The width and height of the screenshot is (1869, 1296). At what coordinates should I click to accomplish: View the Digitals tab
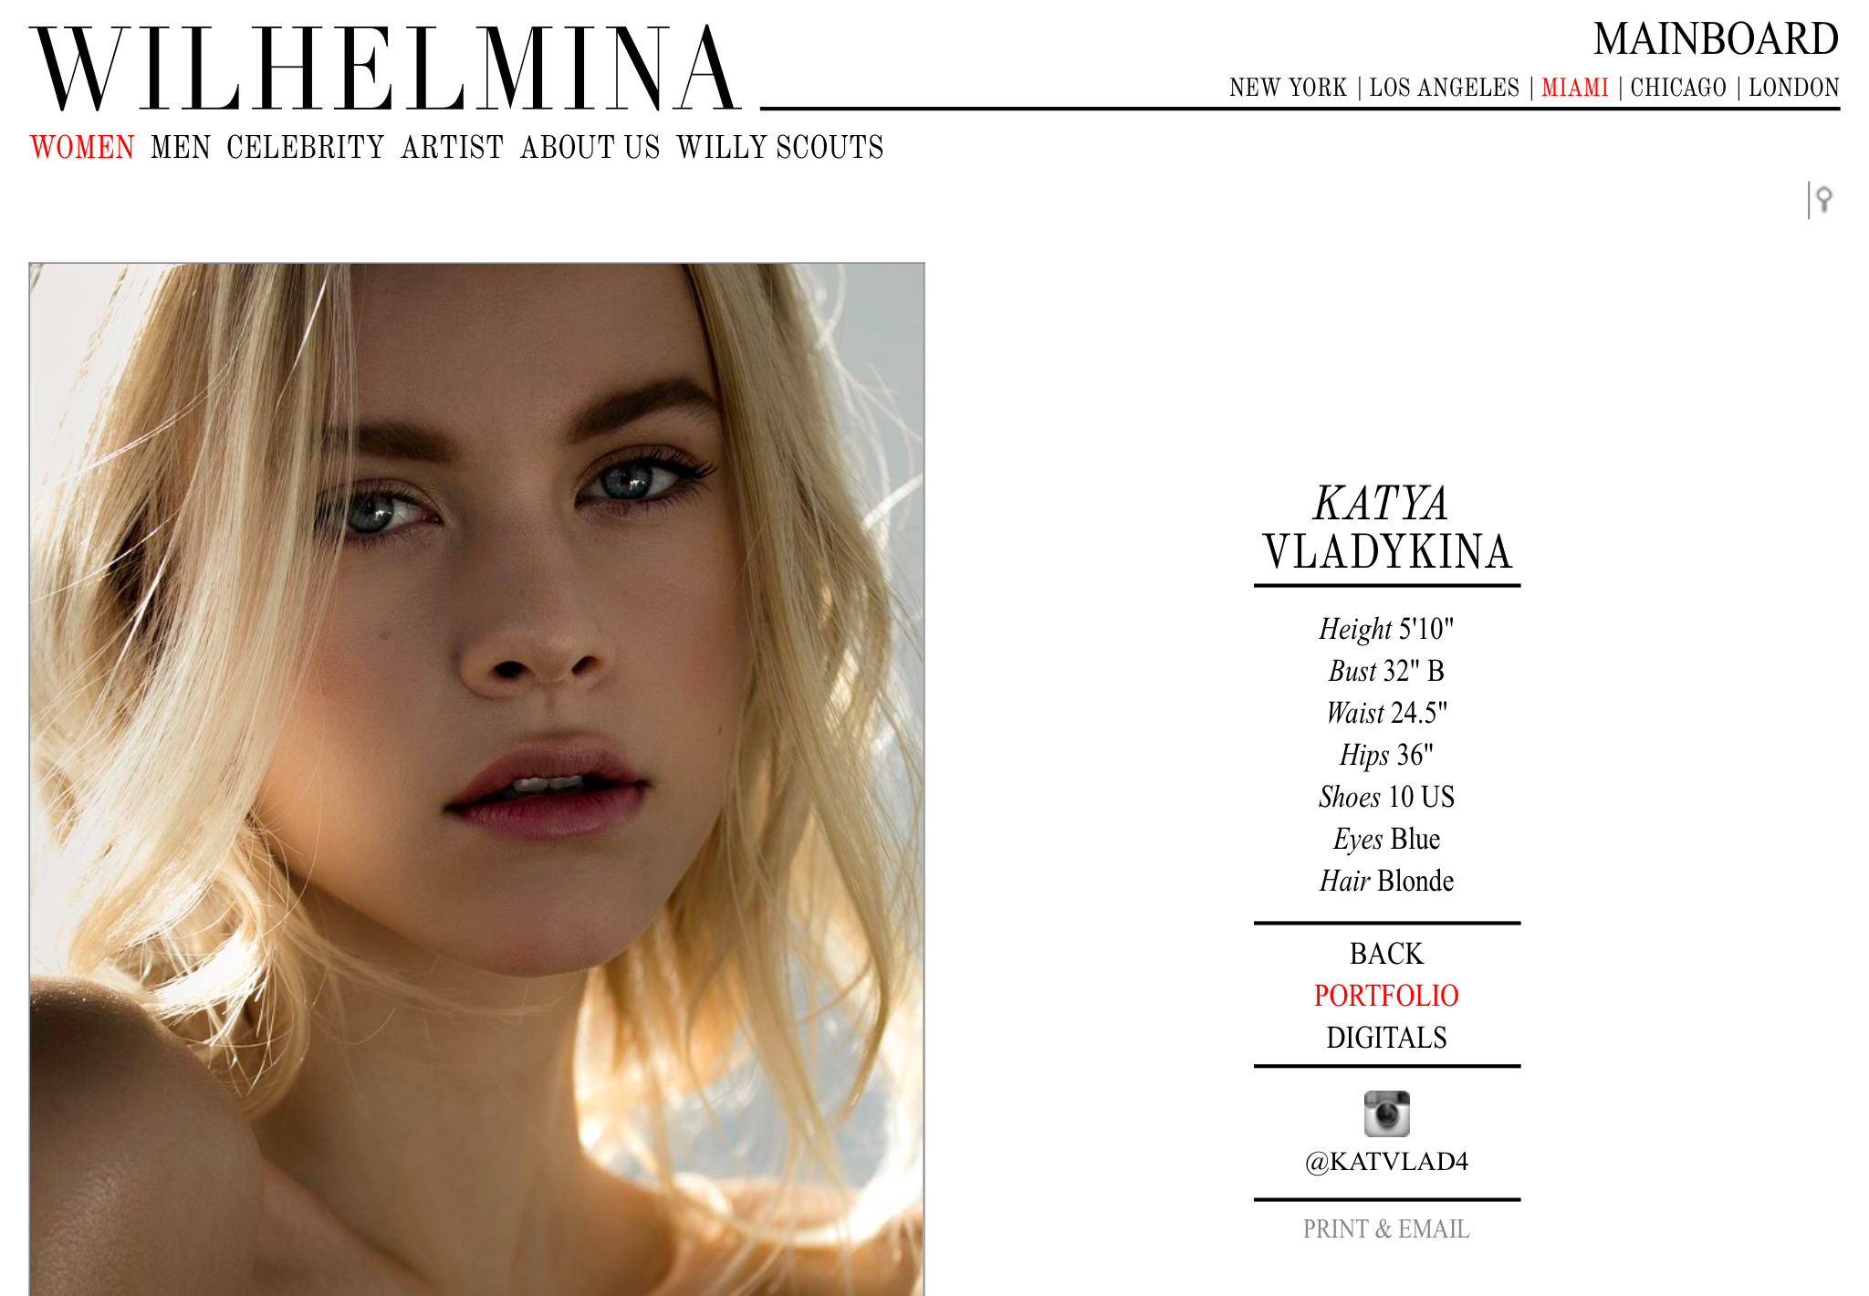[1386, 1038]
